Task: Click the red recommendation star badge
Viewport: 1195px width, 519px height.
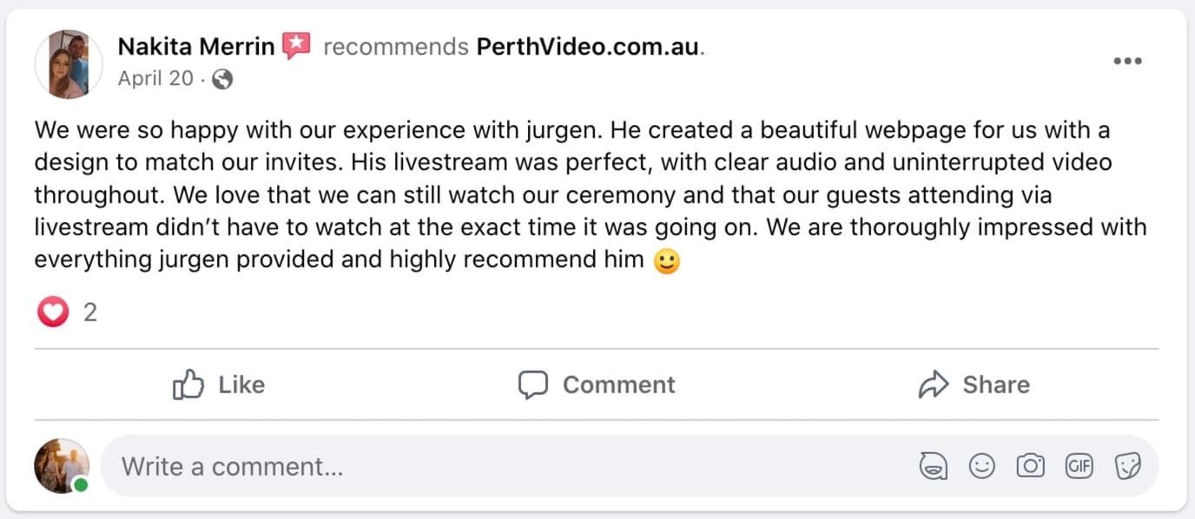Action: pos(297,46)
